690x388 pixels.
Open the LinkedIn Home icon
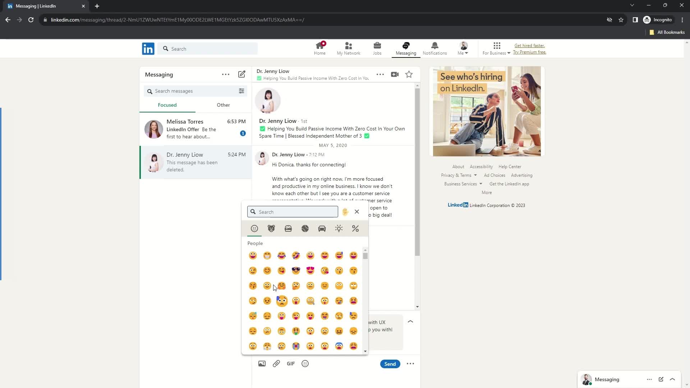click(x=319, y=48)
